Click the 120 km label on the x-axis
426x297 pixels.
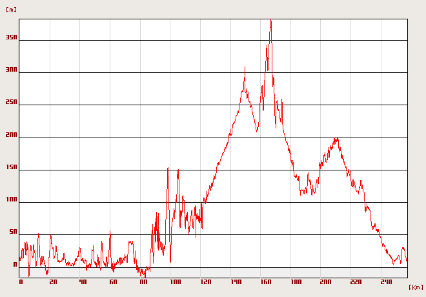205,282
